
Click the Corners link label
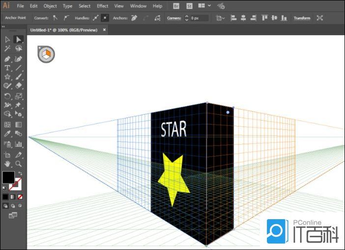pos(174,18)
